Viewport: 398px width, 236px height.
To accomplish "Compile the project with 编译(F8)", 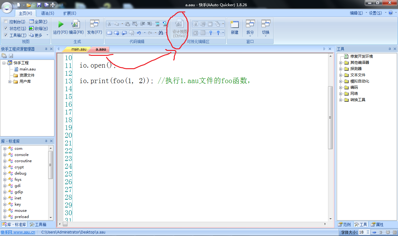I will click(76, 27).
